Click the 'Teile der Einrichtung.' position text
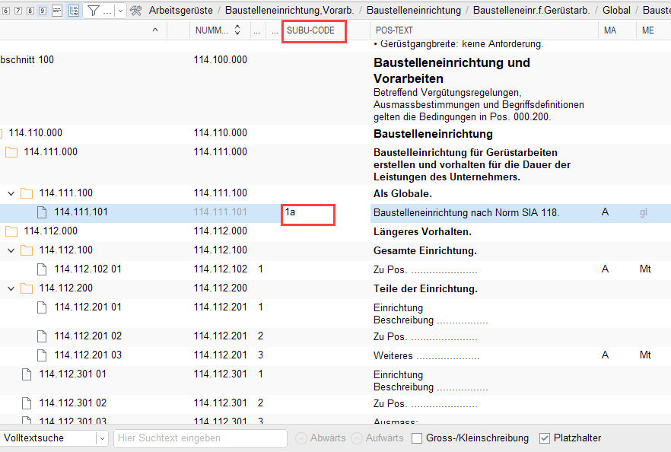 [425, 289]
